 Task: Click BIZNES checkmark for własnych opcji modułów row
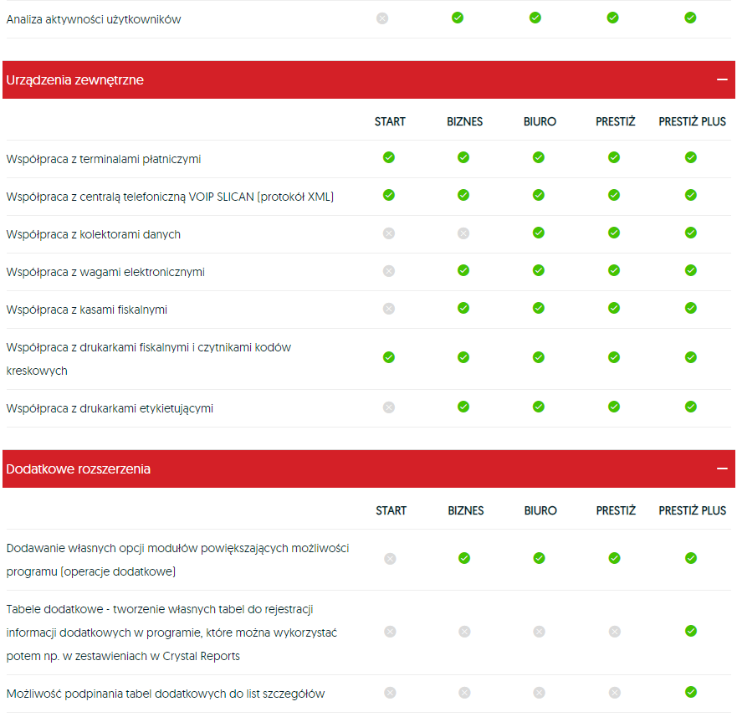(x=464, y=558)
